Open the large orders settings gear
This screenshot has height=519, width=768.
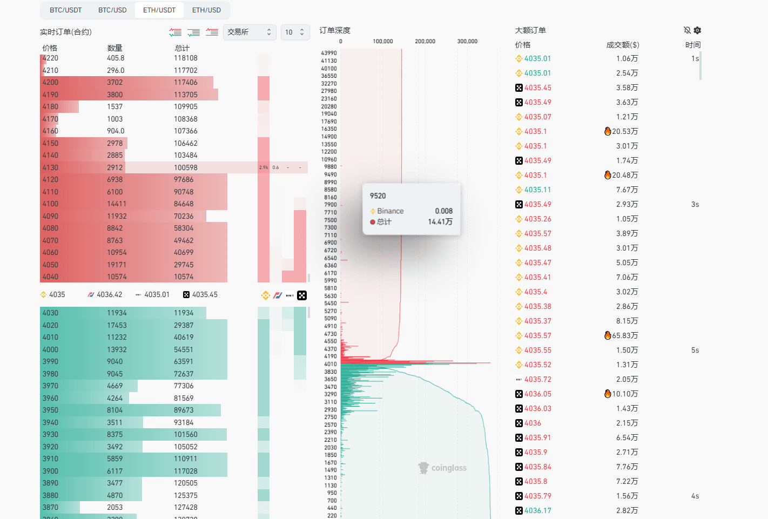(x=697, y=30)
